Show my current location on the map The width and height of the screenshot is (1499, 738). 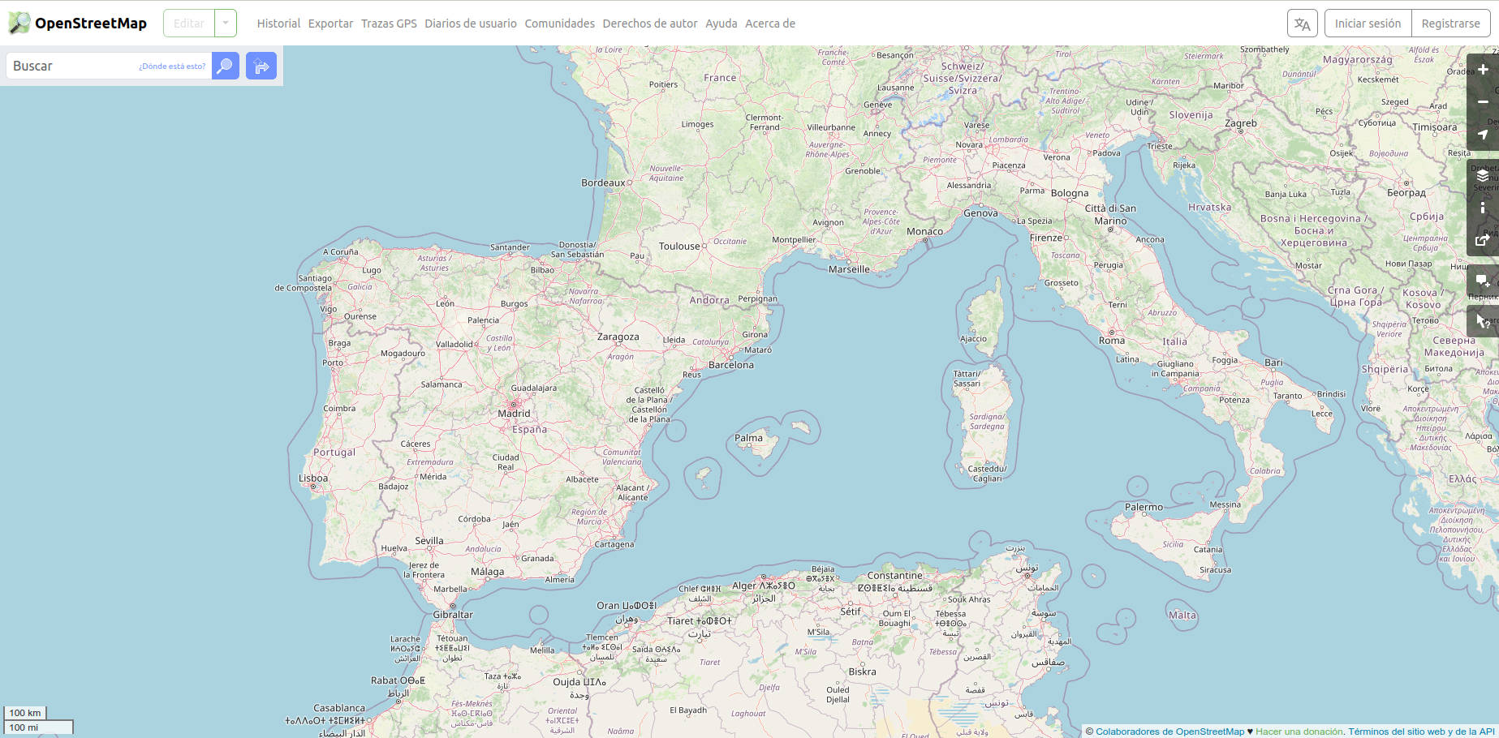[1483, 134]
